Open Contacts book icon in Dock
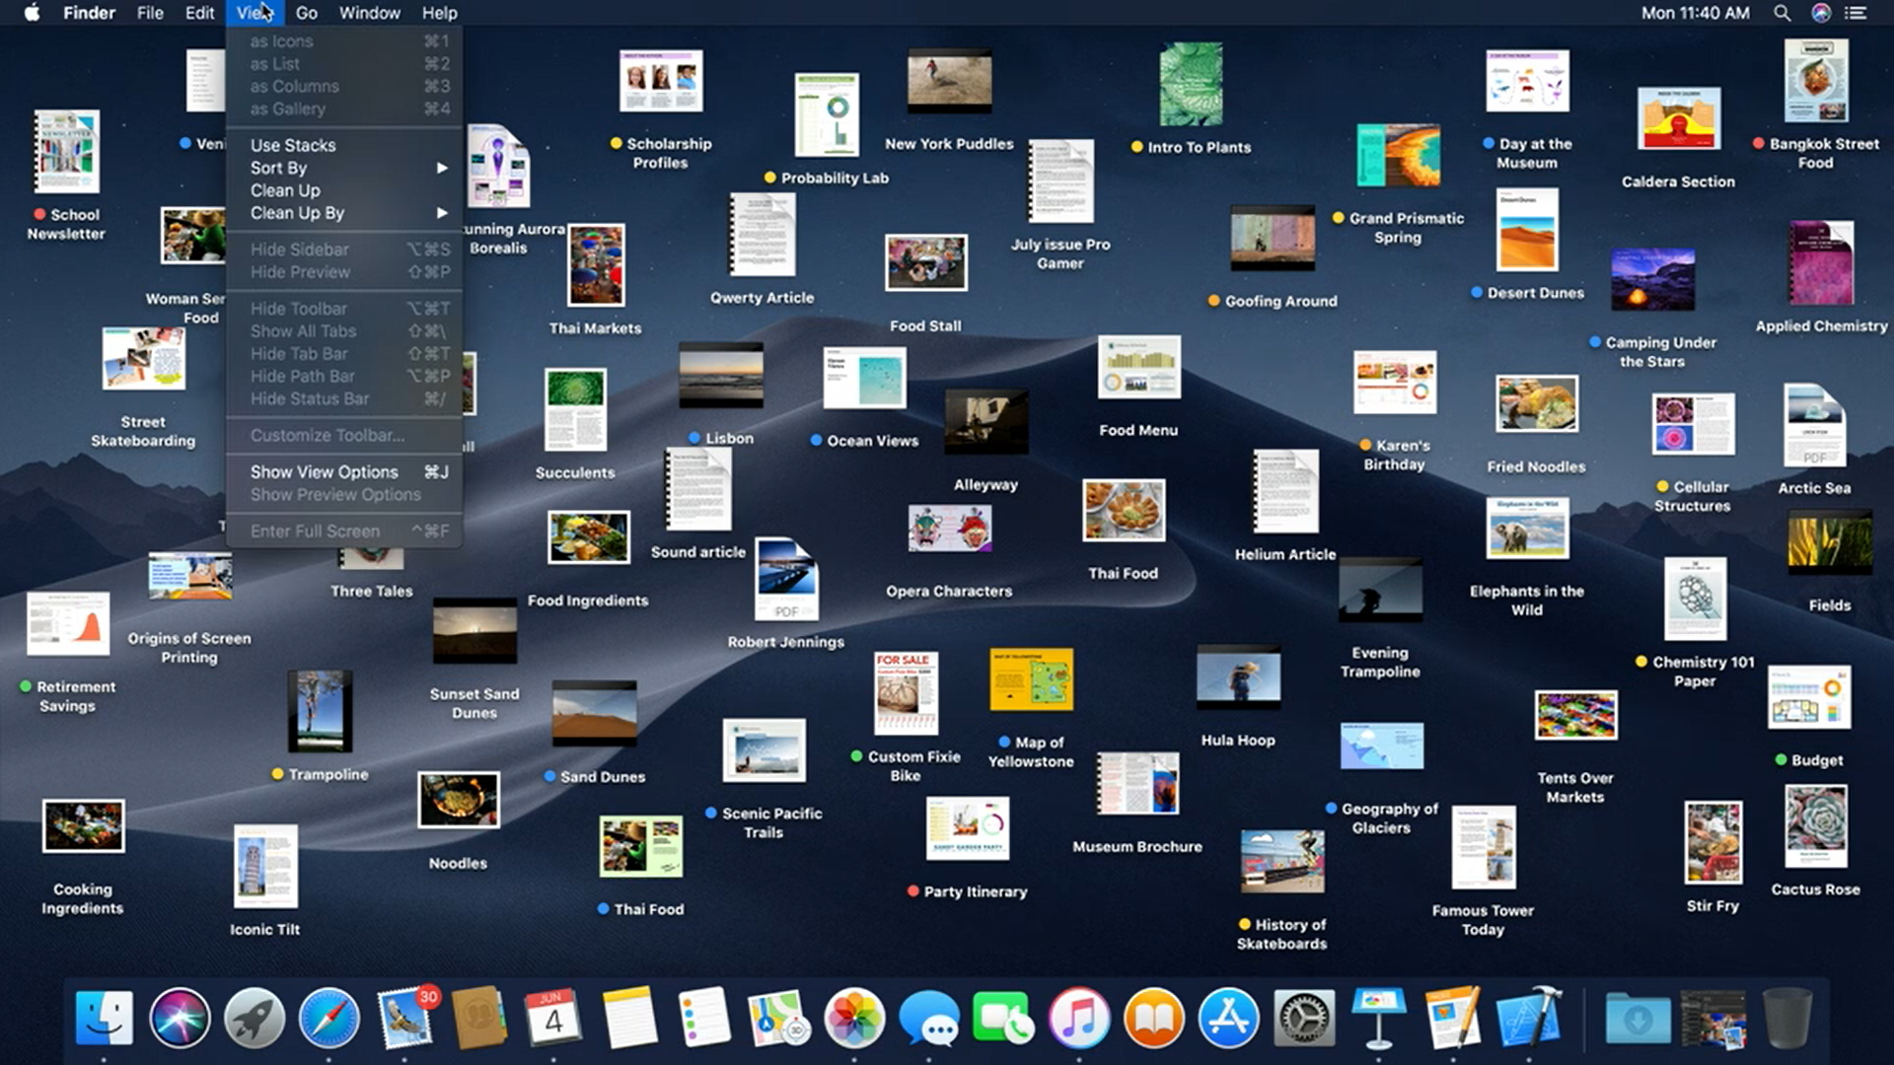The height and width of the screenshot is (1065, 1894). (x=479, y=1019)
